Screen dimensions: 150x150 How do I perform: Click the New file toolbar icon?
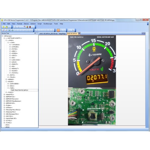4,27
